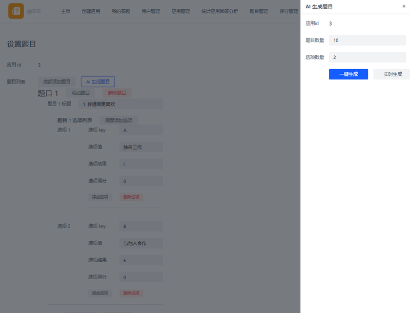The image size is (410, 313).
Task: Click 添加选项 under 选项 1
Action: coord(100,197)
